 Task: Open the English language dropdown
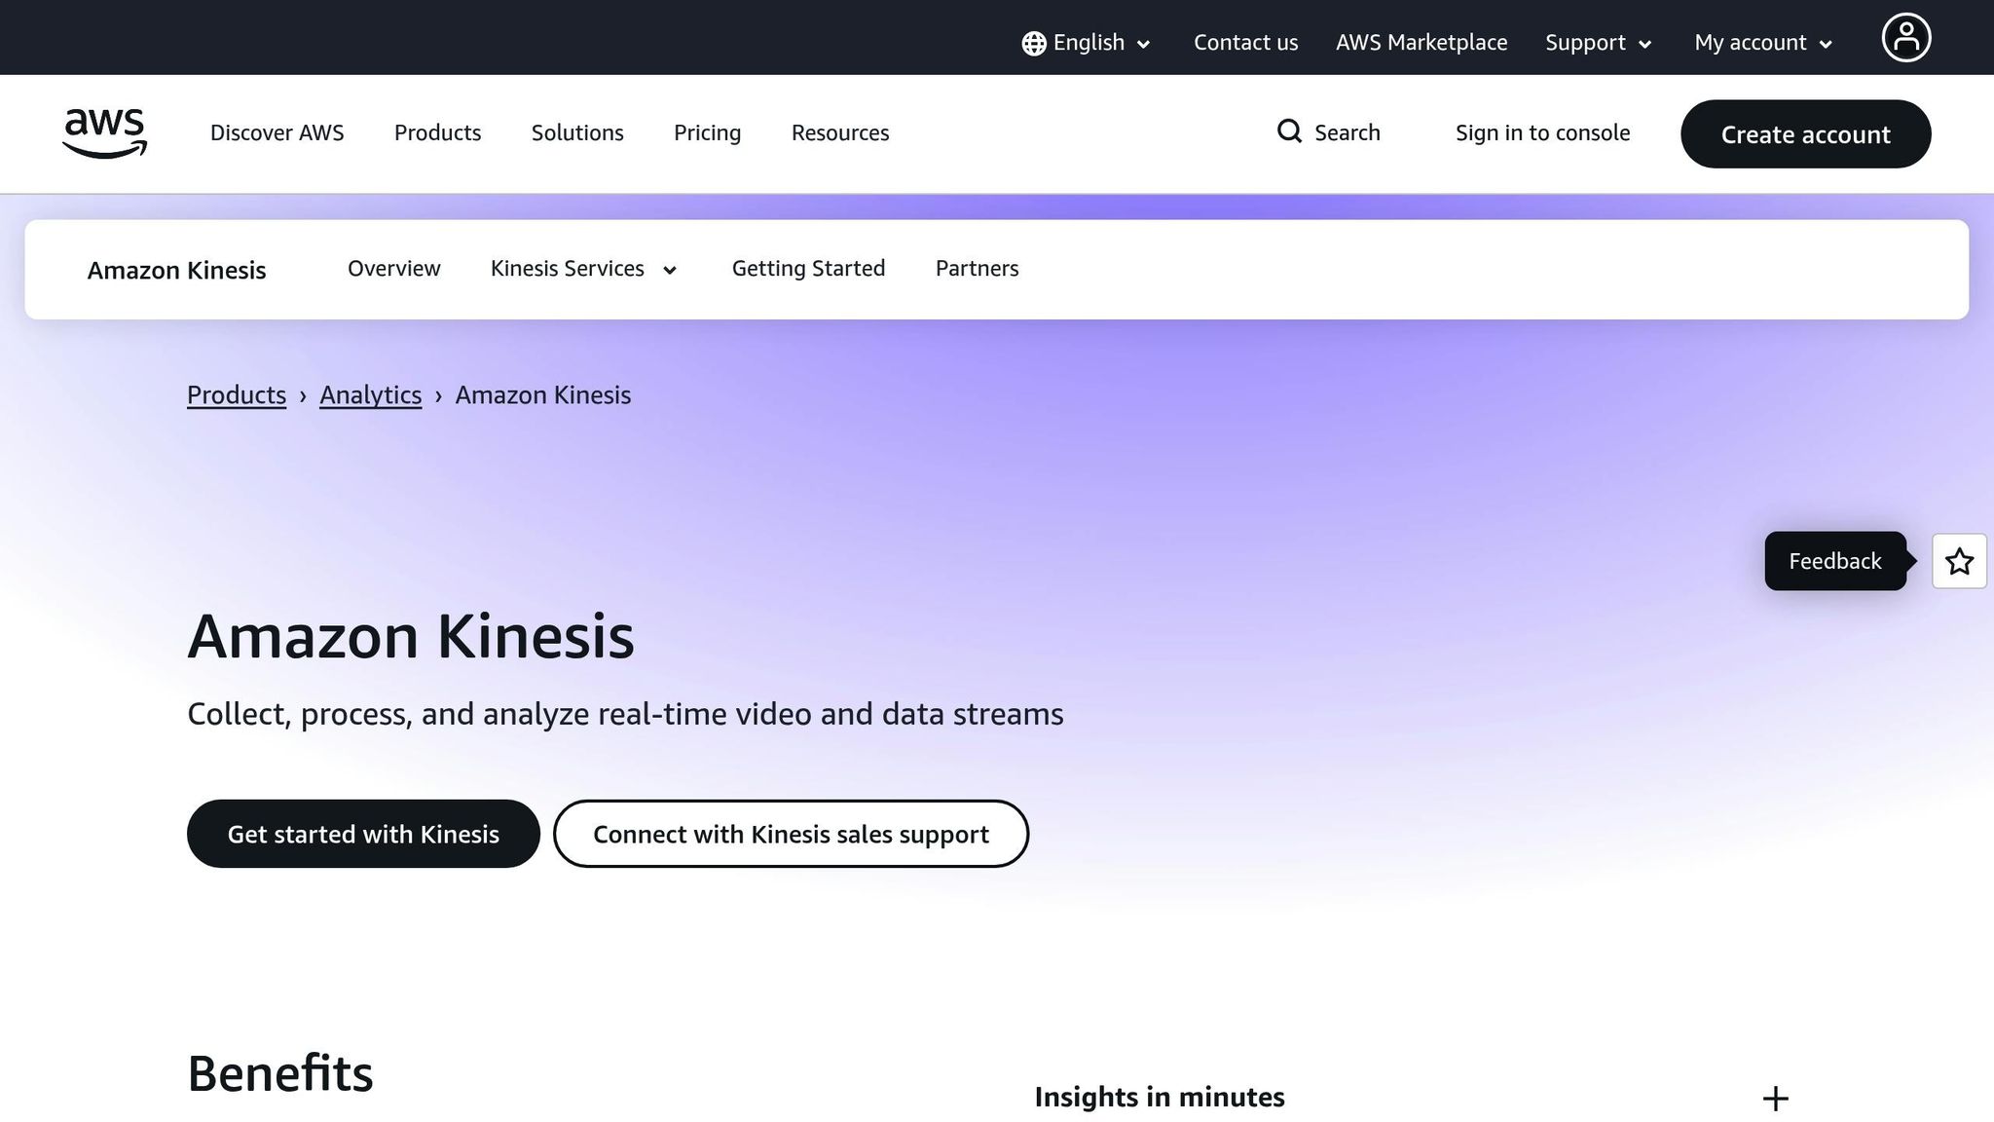[1088, 43]
